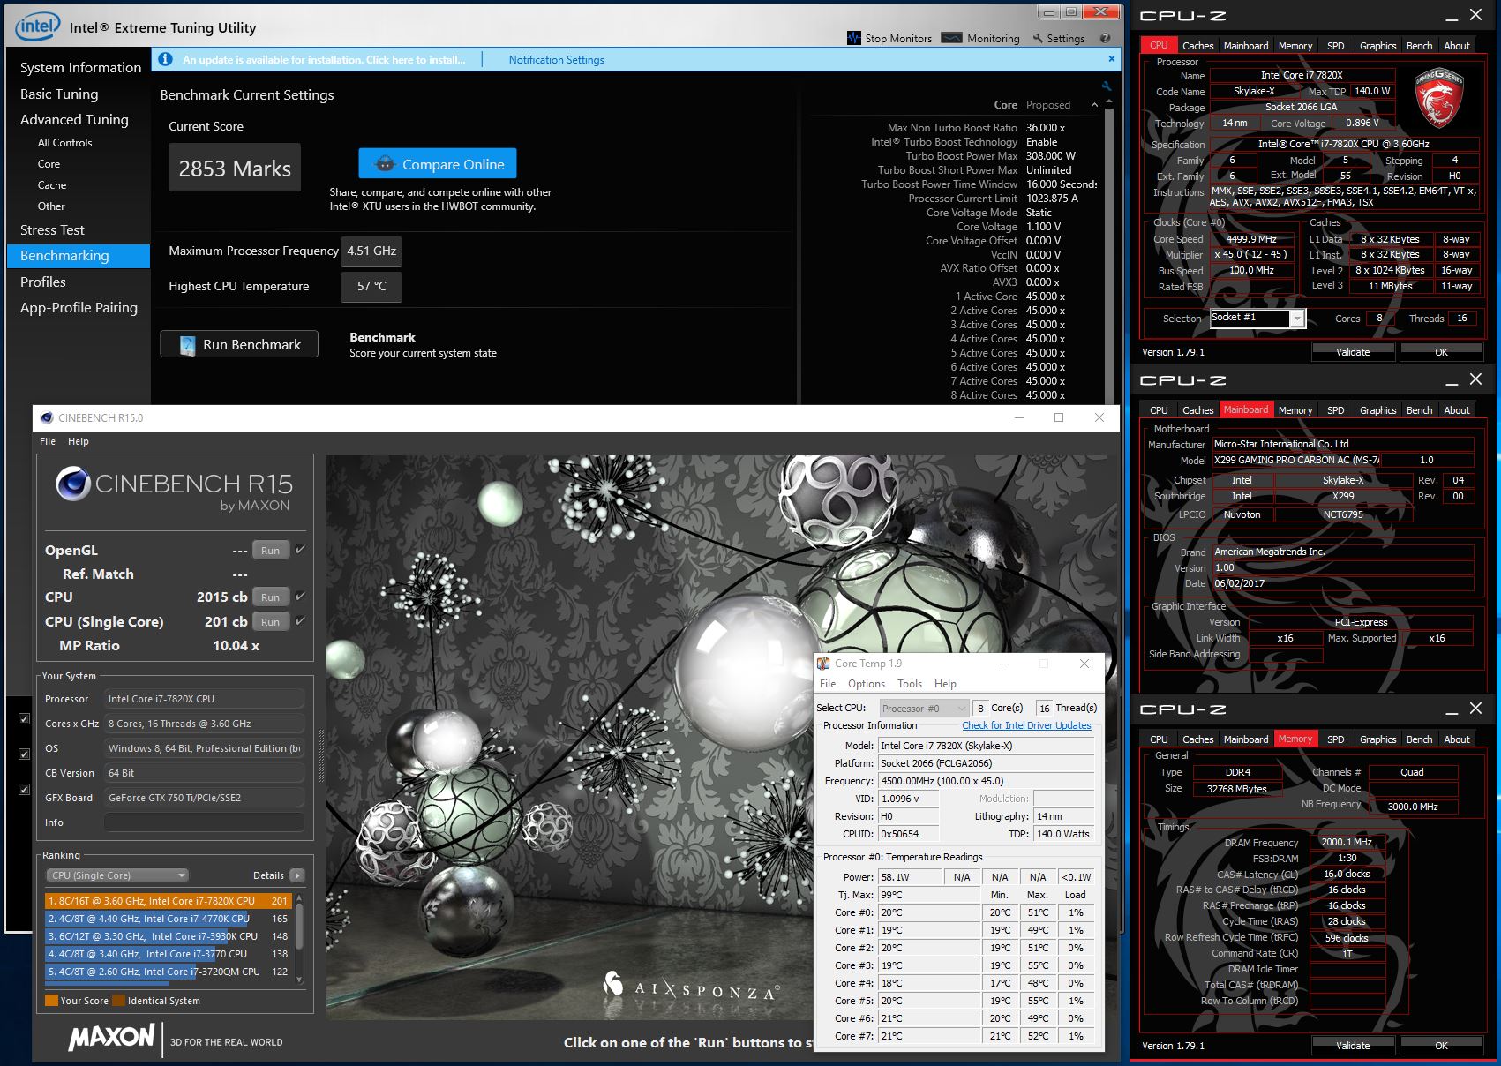This screenshot has width=1501, height=1066.
Task: Click the Cinebench R15 sphere logo
Action: [x=73, y=484]
